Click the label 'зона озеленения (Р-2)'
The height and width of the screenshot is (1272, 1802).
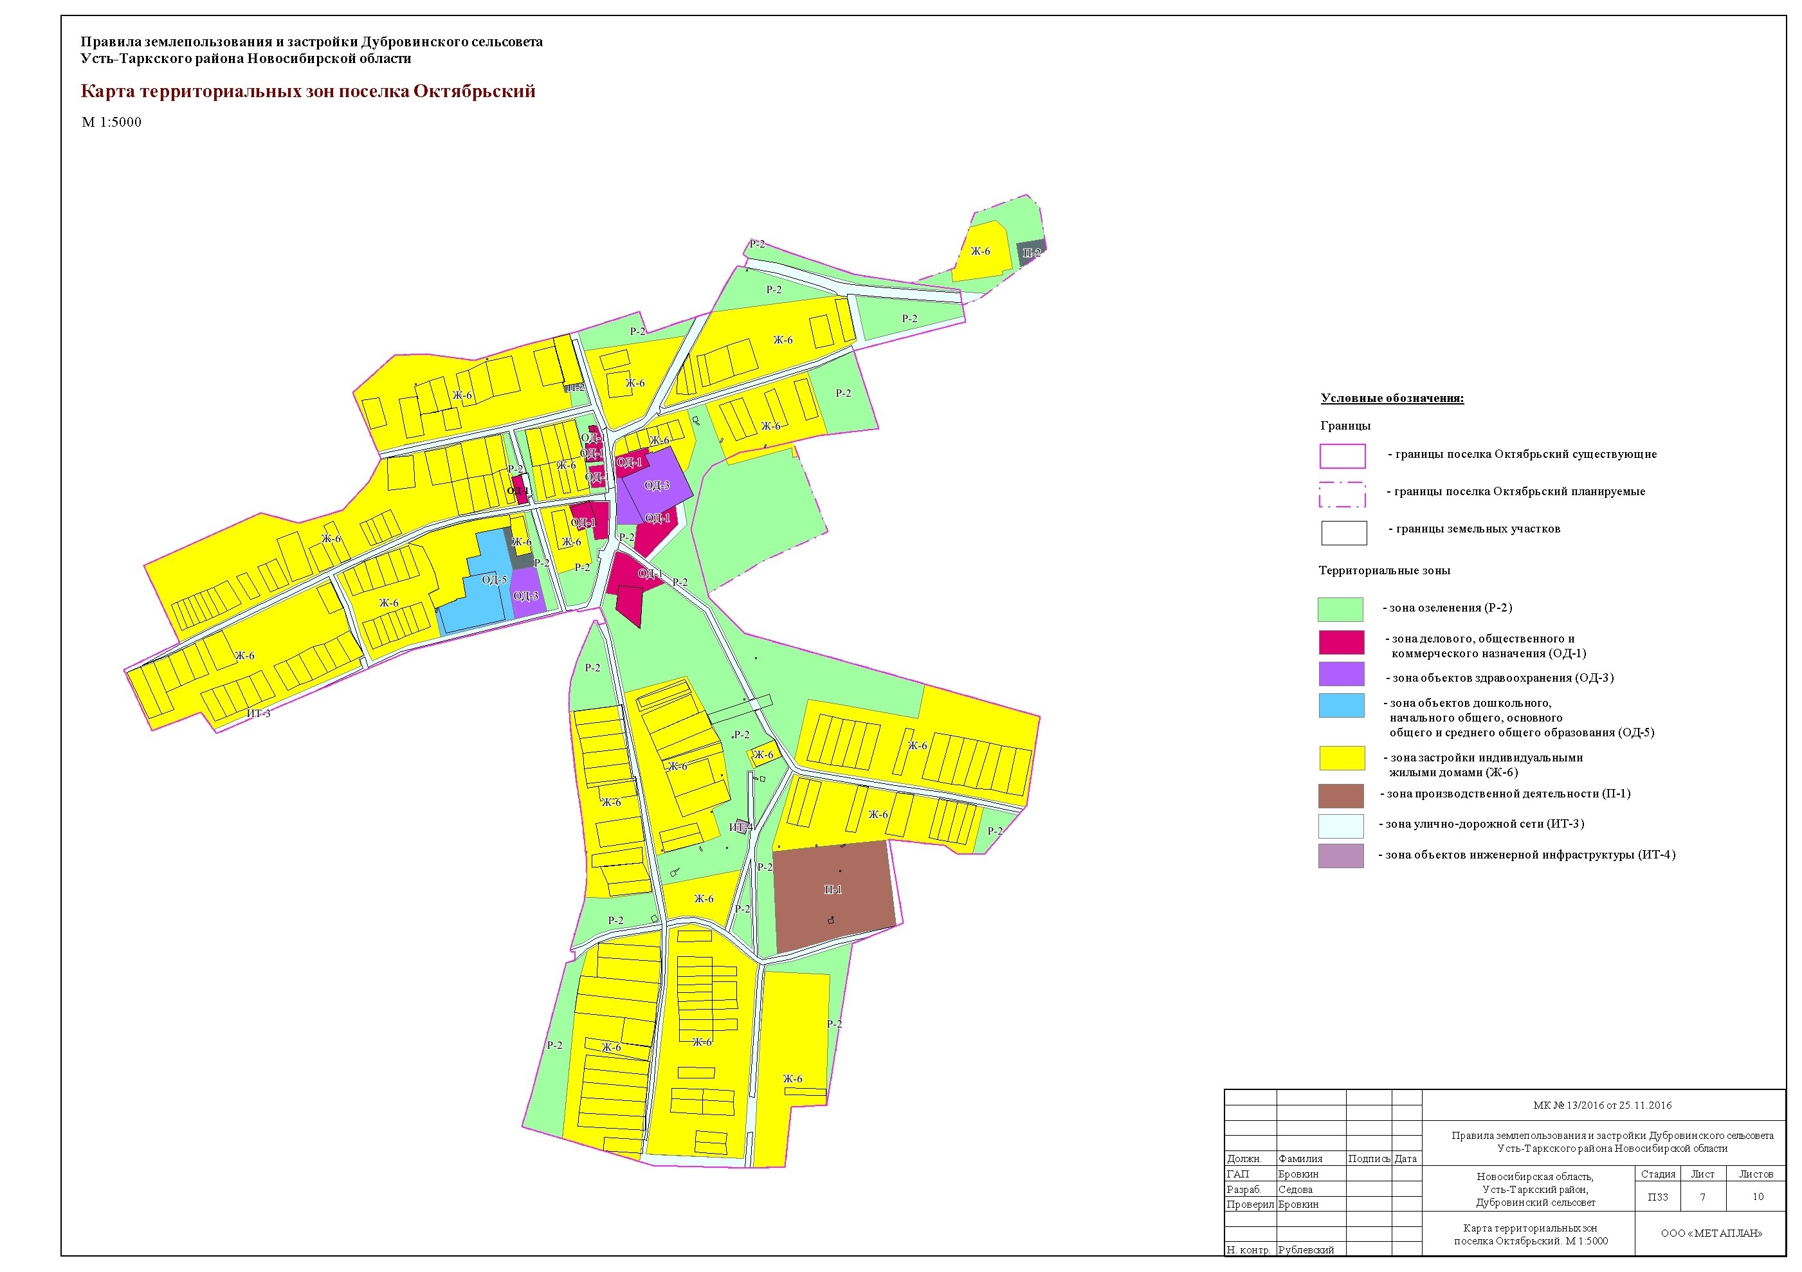(x=1450, y=608)
